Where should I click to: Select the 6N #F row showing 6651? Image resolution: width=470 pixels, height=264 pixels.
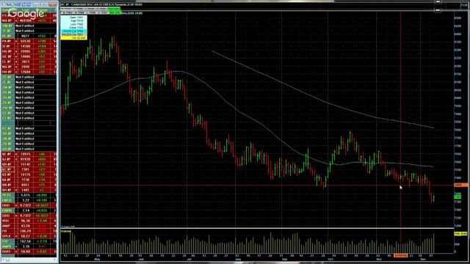(x=29, y=185)
